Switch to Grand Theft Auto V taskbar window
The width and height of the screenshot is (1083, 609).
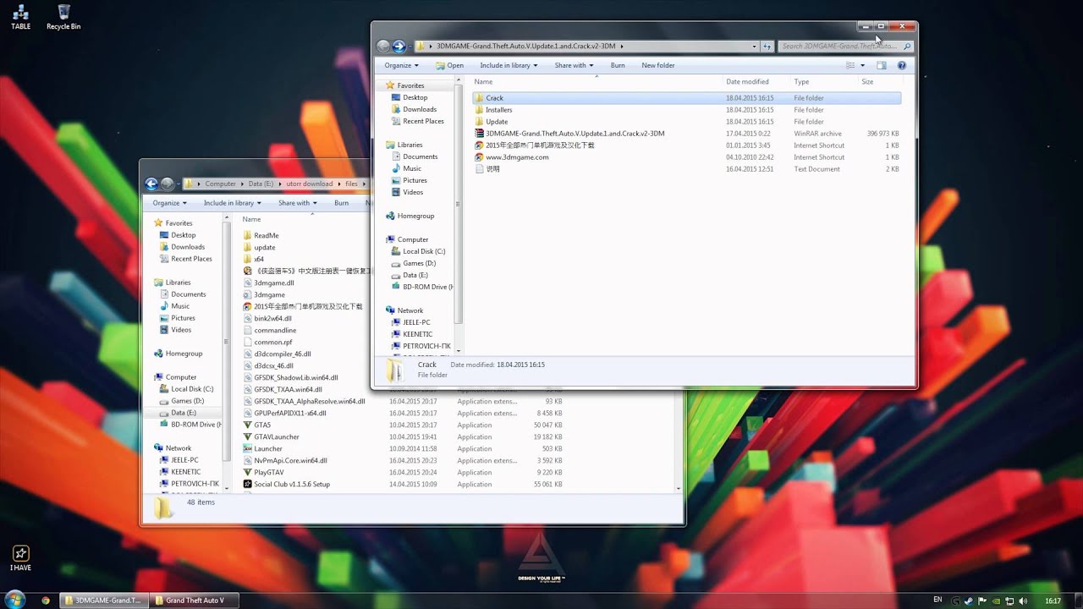195,601
